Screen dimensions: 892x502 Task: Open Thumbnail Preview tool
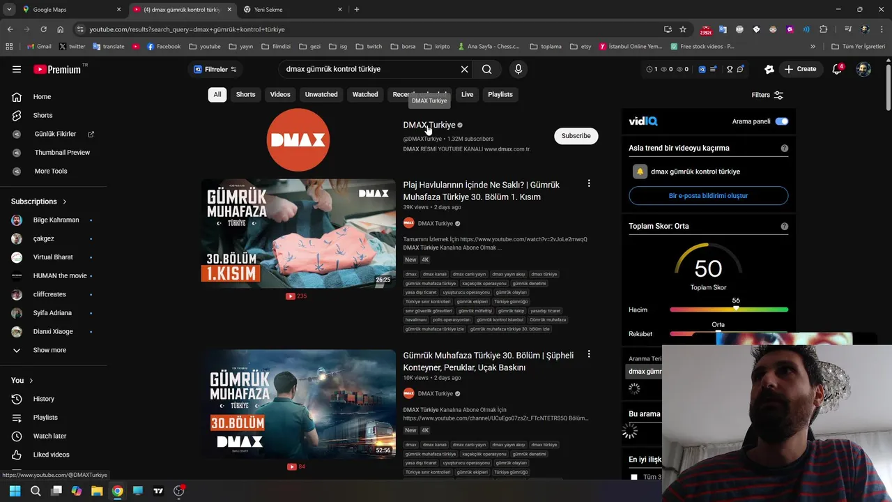[x=53, y=152]
